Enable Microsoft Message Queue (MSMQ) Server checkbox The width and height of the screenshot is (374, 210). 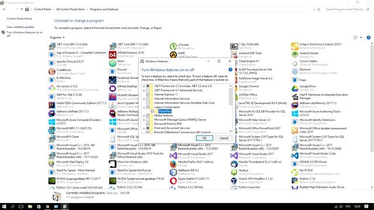pyautogui.click(x=148, y=120)
